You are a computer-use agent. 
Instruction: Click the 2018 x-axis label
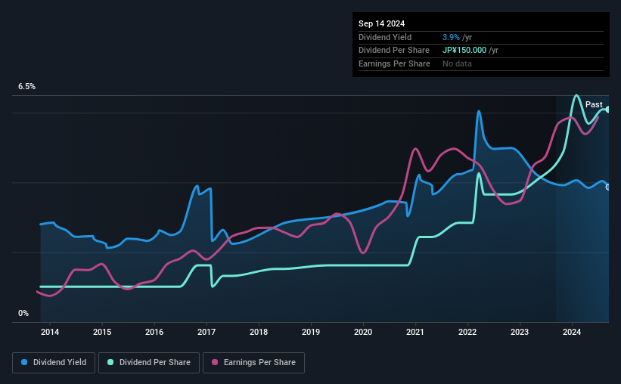[259, 332]
